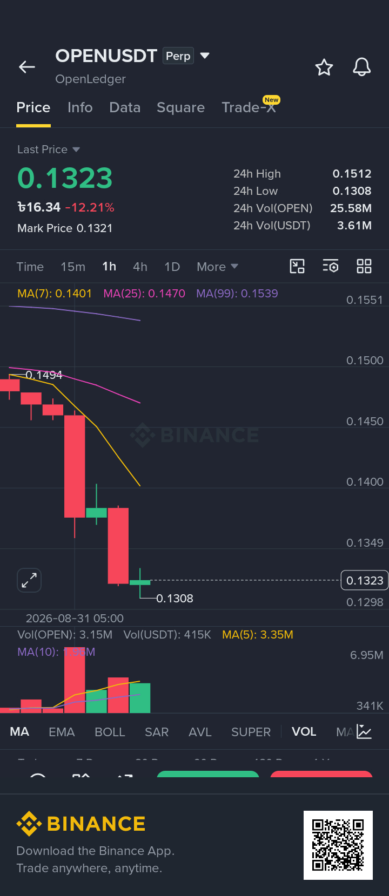This screenshot has height=896, width=389.
Task: Click the OpenLedger project name
Action: point(90,79)
